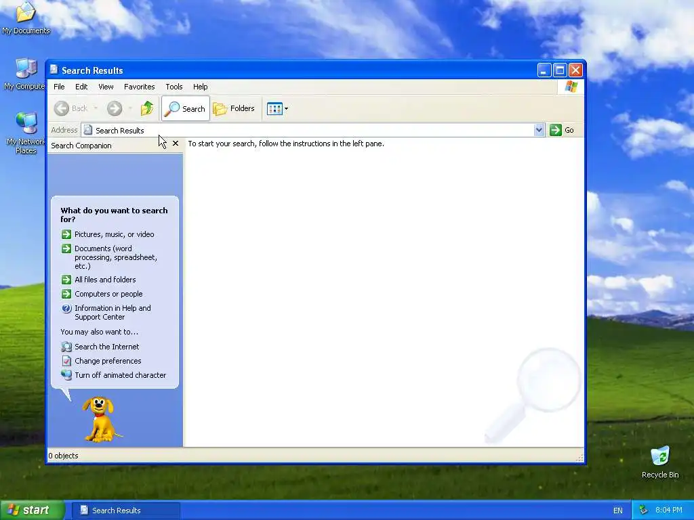Click the My Network Places desktop icon
Viewport: 694px width, 520px height.
[x=26, y=133]
